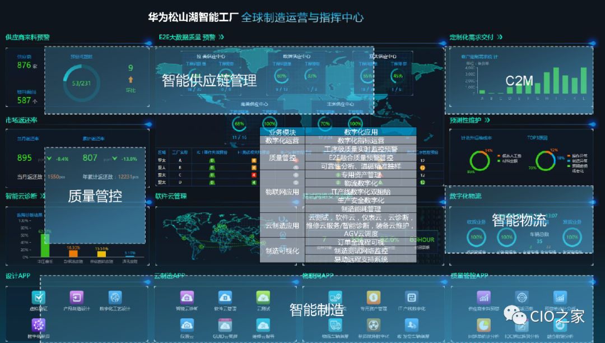The width and height of the screenshot is (605, 343).
Task: Click the donut chart under 计划外运维成本
Action: (x=480, y=160)
